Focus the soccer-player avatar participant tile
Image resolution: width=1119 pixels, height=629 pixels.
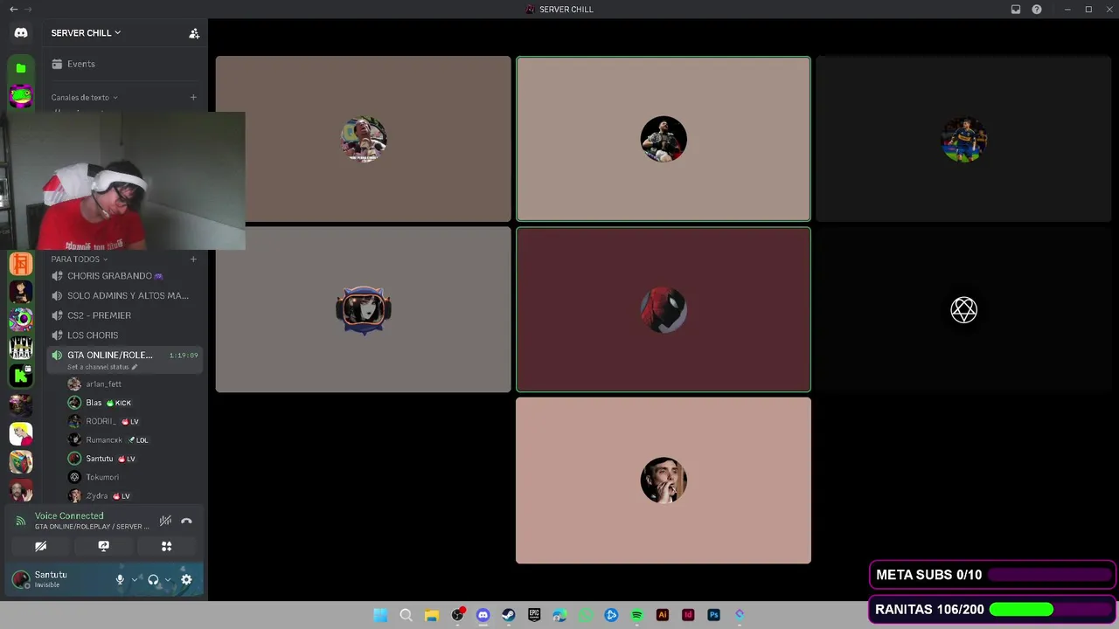(x=963, y=139)
